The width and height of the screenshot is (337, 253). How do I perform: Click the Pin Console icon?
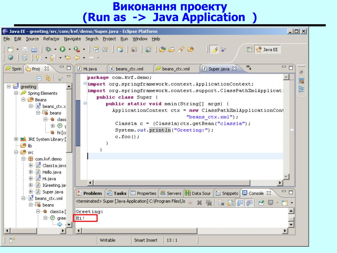pyautogui.click(x=261, y=203)
